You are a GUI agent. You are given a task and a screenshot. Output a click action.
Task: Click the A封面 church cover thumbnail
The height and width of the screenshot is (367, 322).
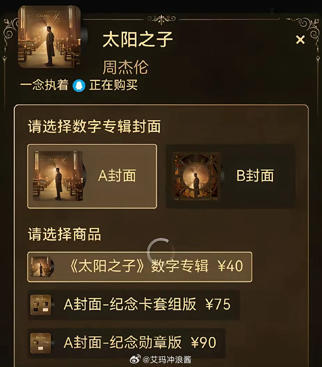[x=58, y=176]
